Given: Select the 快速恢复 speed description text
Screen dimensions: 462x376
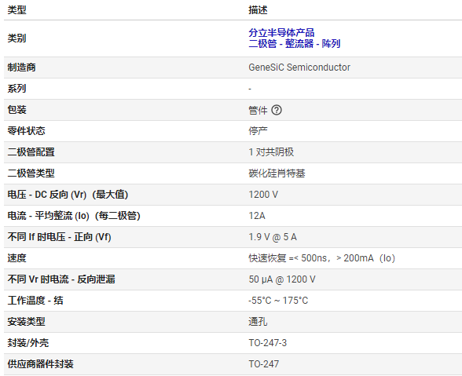Looking at the screenshot, I should point(322,258).
